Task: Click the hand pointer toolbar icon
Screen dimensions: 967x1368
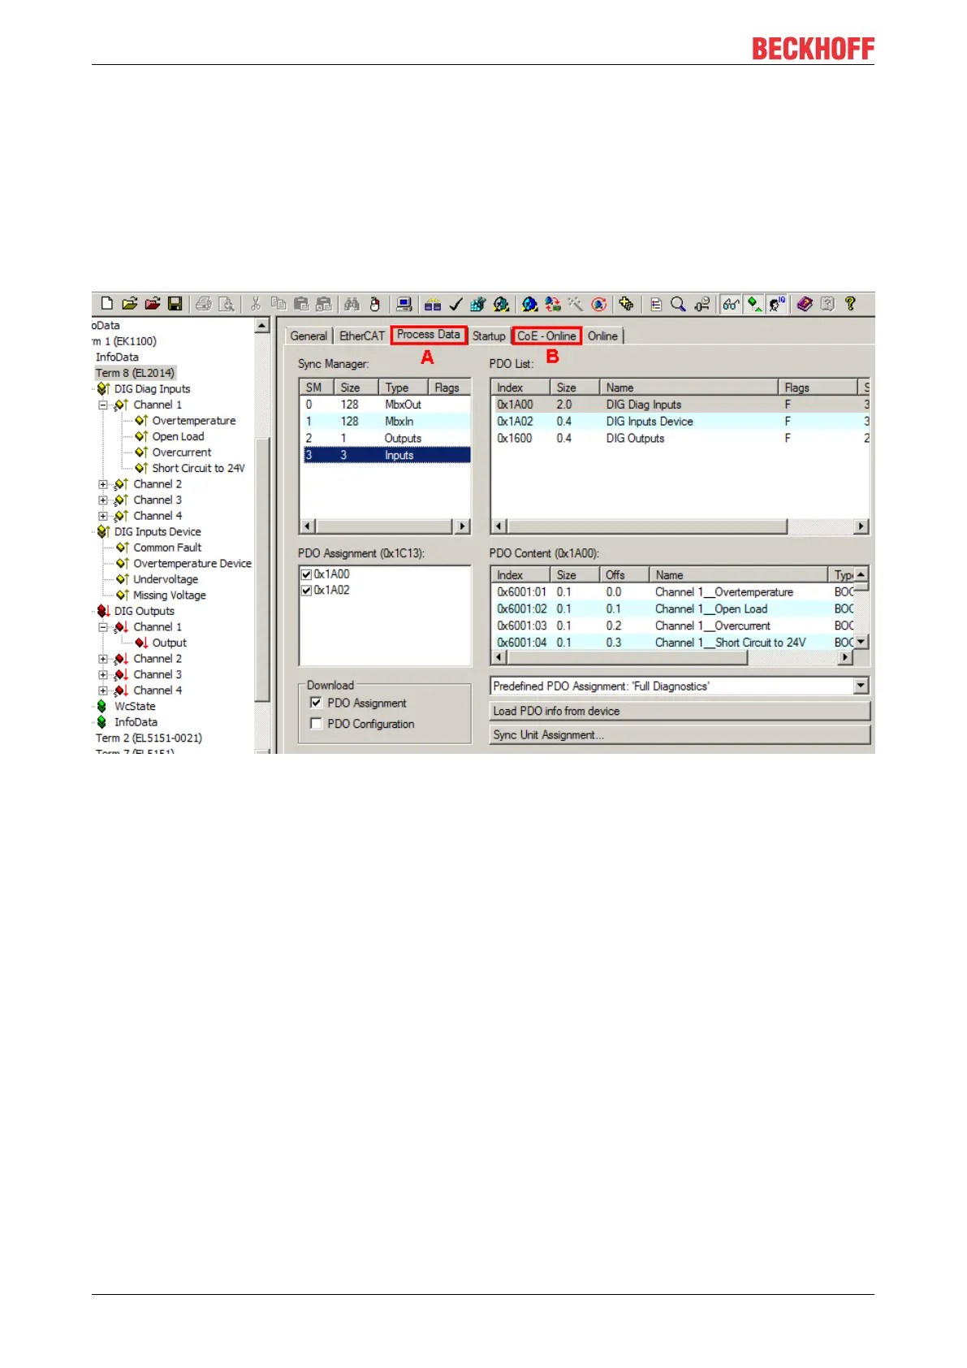Action: point(374,304)
